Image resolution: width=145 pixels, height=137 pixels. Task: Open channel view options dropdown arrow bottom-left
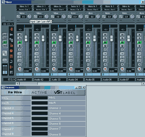14,79
